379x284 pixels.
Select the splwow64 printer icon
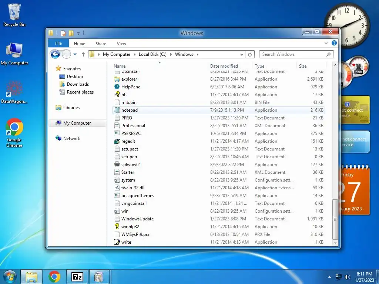point(117,165)
